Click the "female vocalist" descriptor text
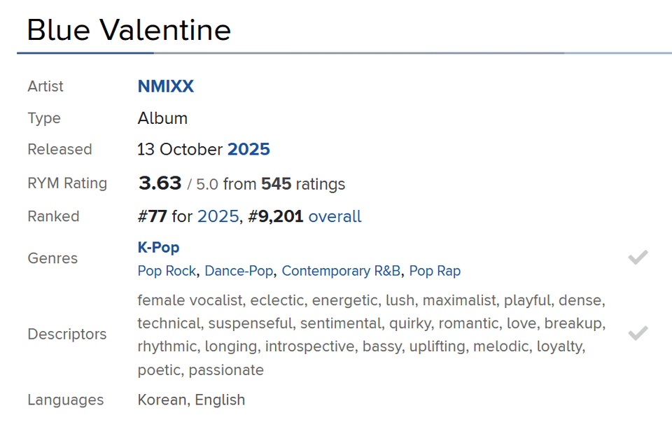Image resolution: width=672 pixels, height=436 pixels. tap(190, 301)
